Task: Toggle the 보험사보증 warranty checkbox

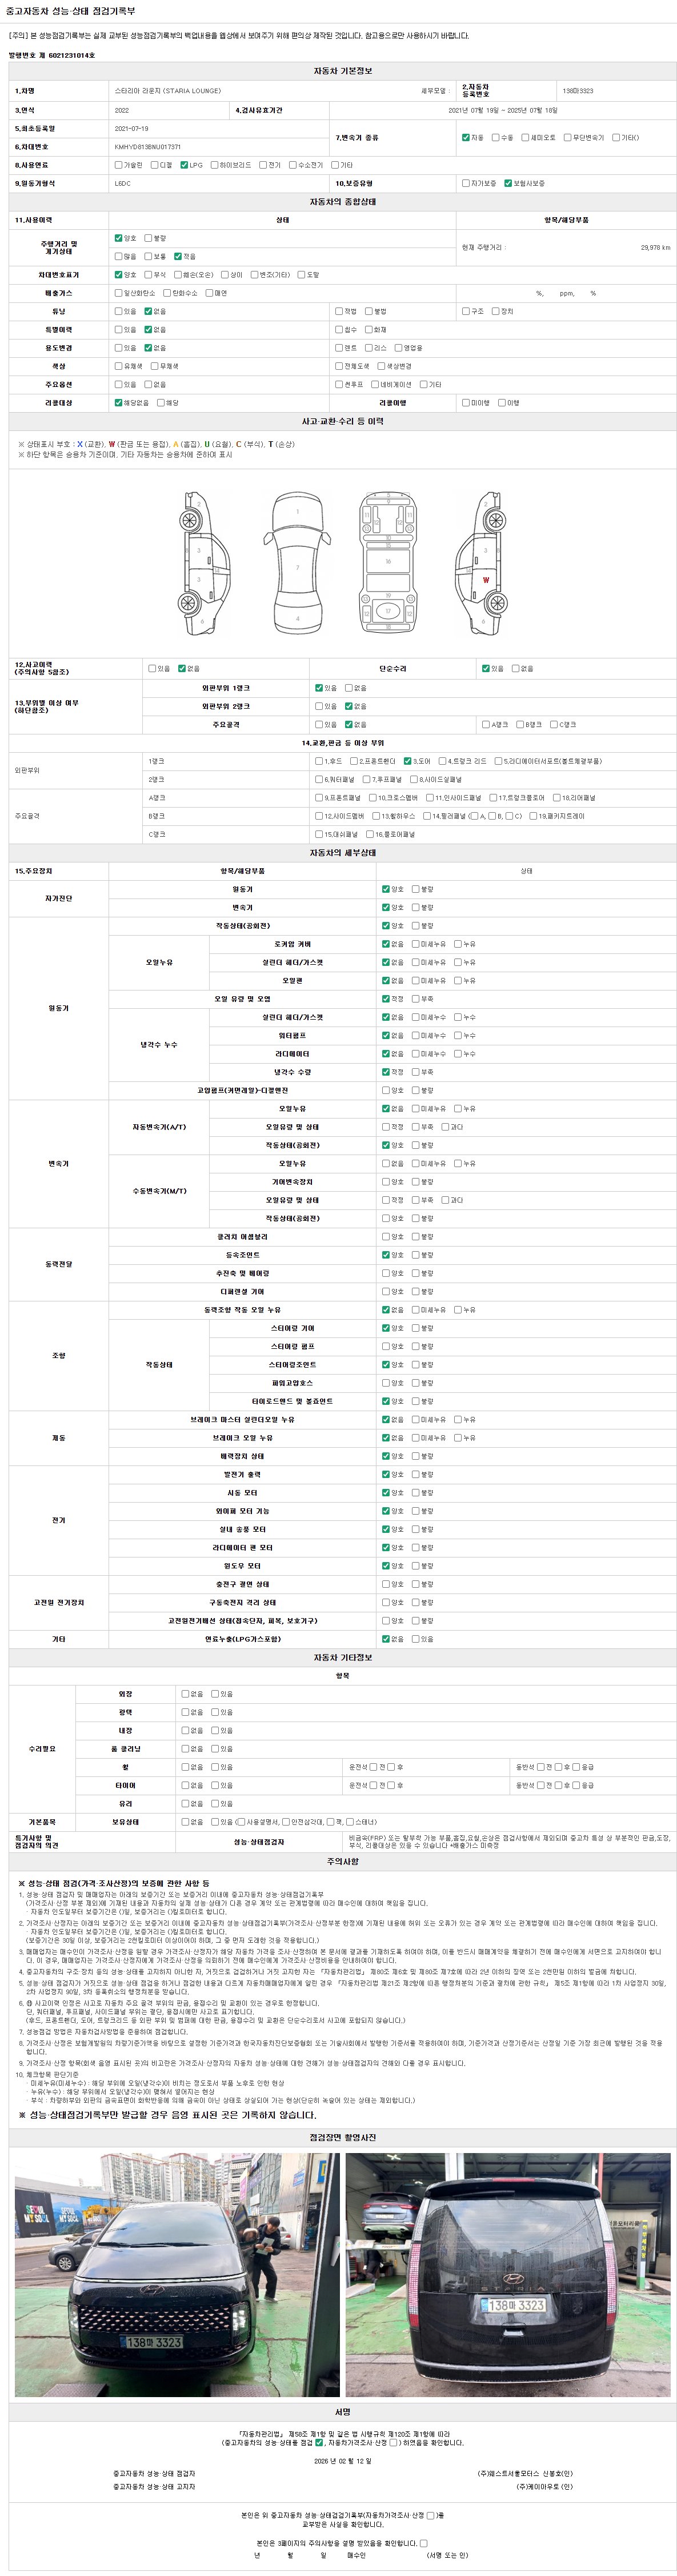Action: (508, 184)
